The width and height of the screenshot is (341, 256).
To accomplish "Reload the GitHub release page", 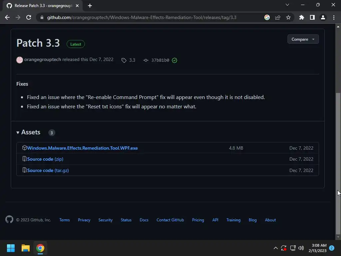I will pyautogui.click(x=29, y=17).
